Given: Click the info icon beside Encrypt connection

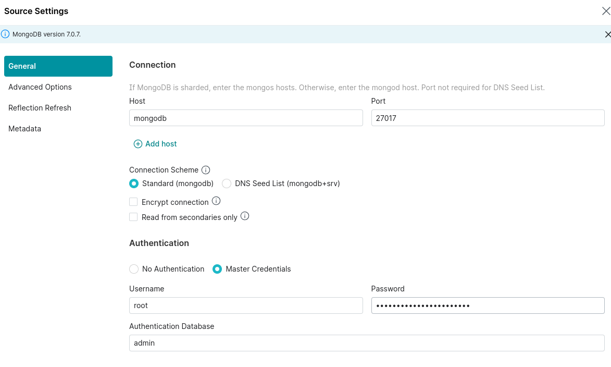Looking at the screenshot, I should coord(216,201).
